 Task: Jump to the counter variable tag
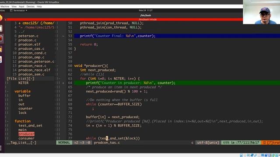point(25,109)
